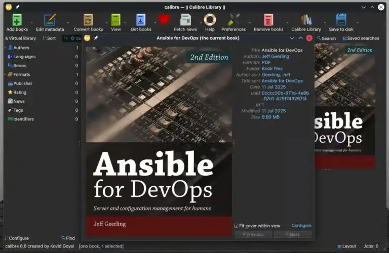Open the Book files folder link
Viewport: 389px width, 253px height.
pos(272,69)
